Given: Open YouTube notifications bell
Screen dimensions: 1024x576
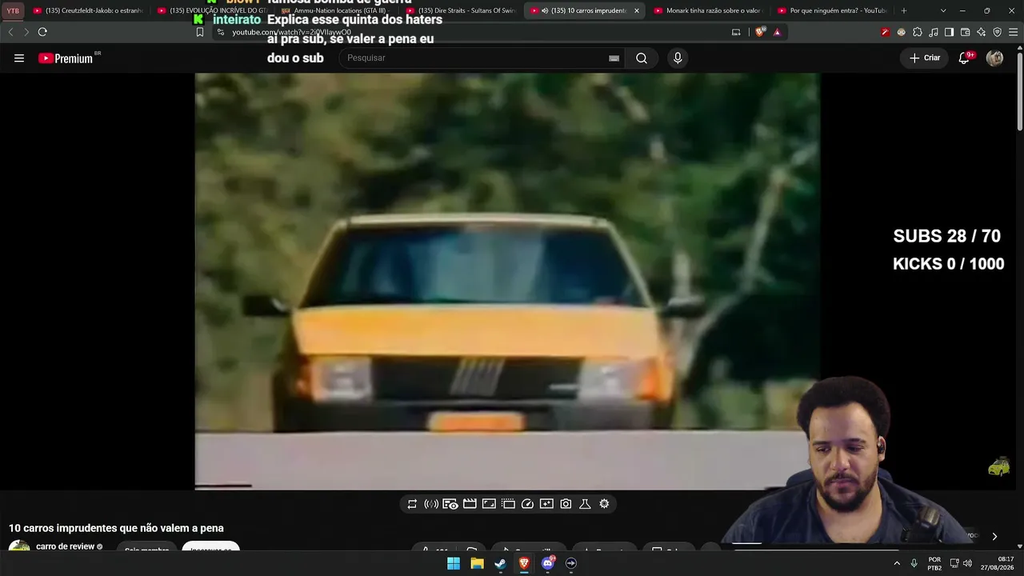Looking at the screenshot, I should (964, 58).
